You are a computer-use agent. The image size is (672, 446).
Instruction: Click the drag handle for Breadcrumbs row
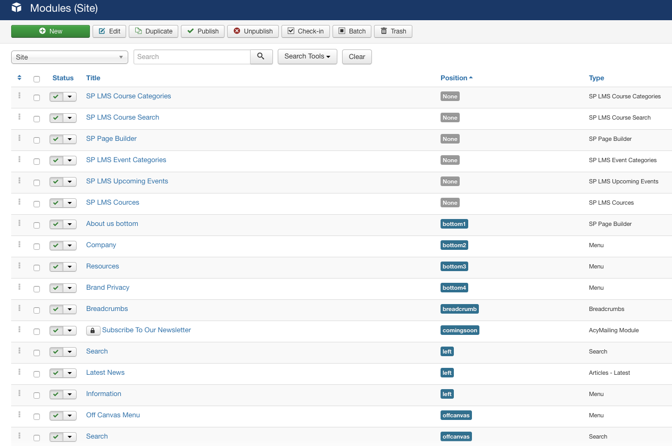tap(20, 308)
